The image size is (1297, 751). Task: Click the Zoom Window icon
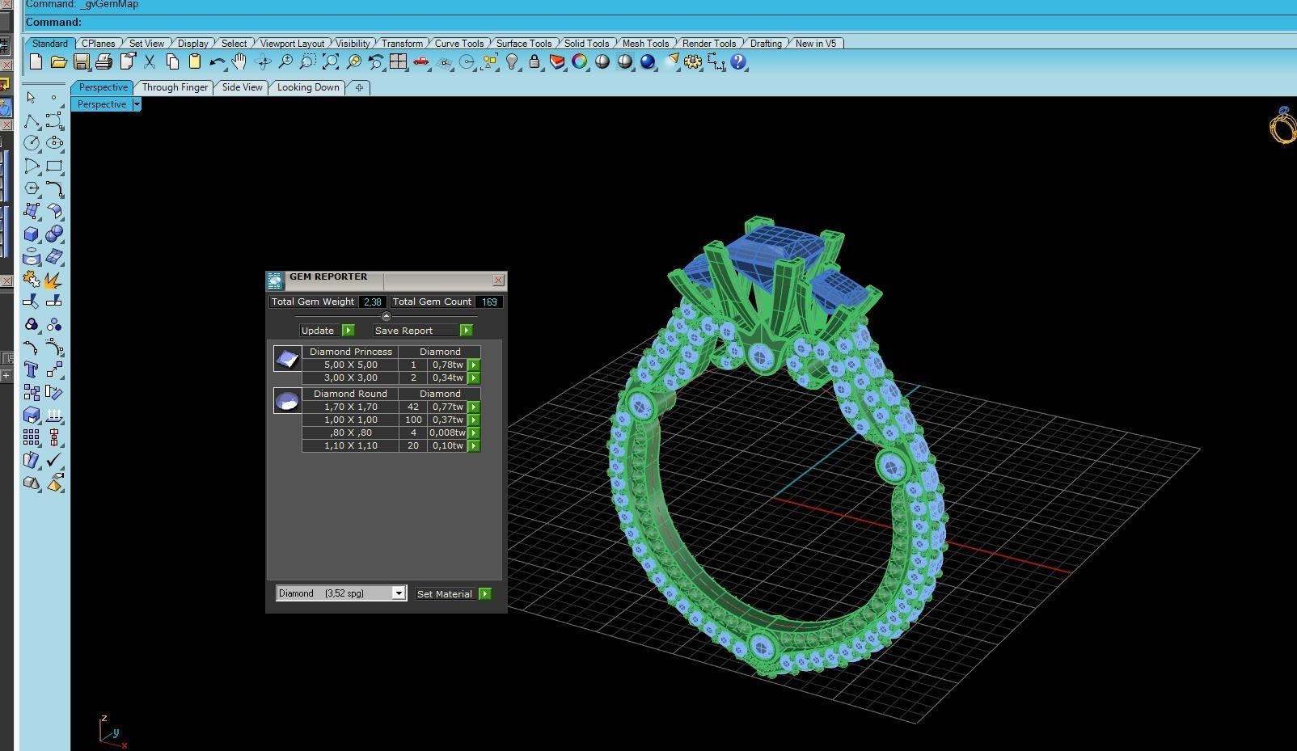308,62
